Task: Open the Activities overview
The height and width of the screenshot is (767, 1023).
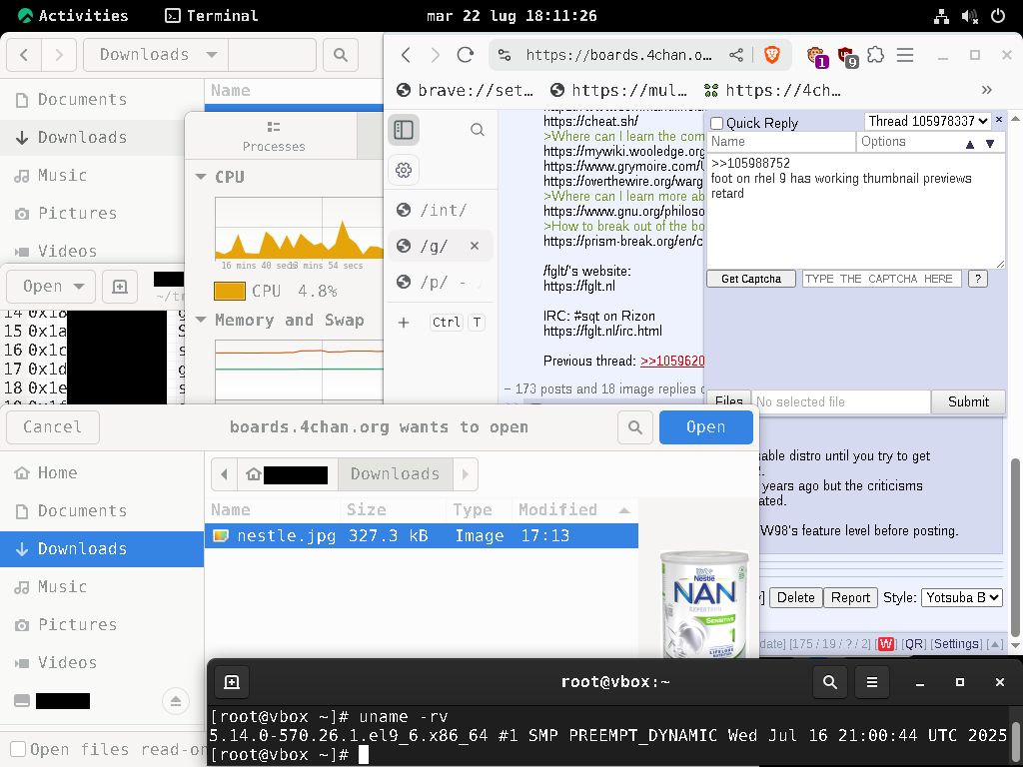Action: 73,16
